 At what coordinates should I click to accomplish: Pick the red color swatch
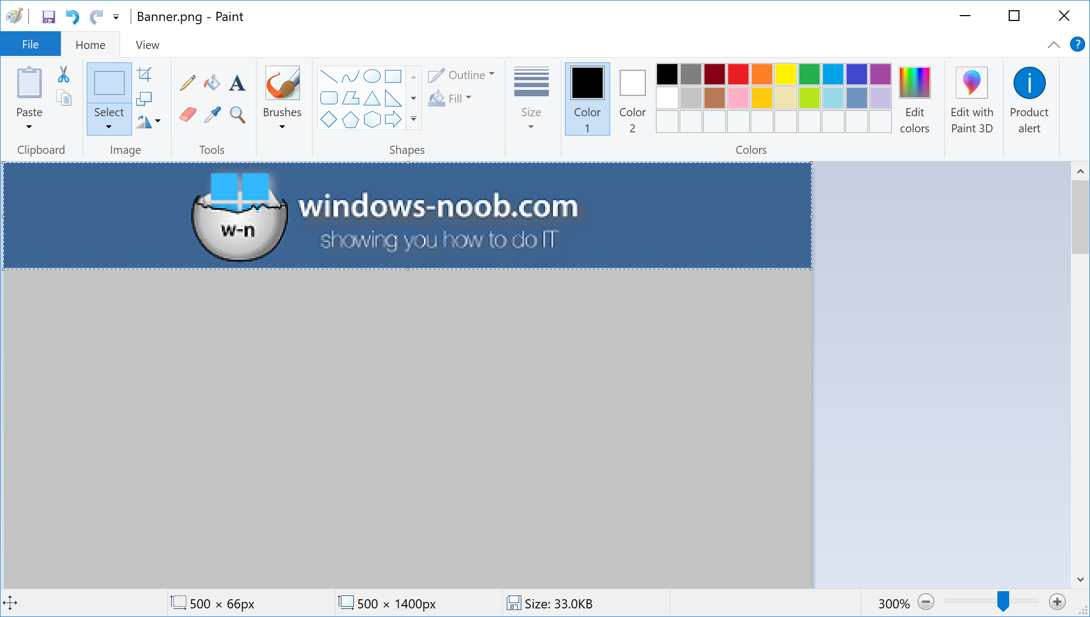[x=738, y=74]
